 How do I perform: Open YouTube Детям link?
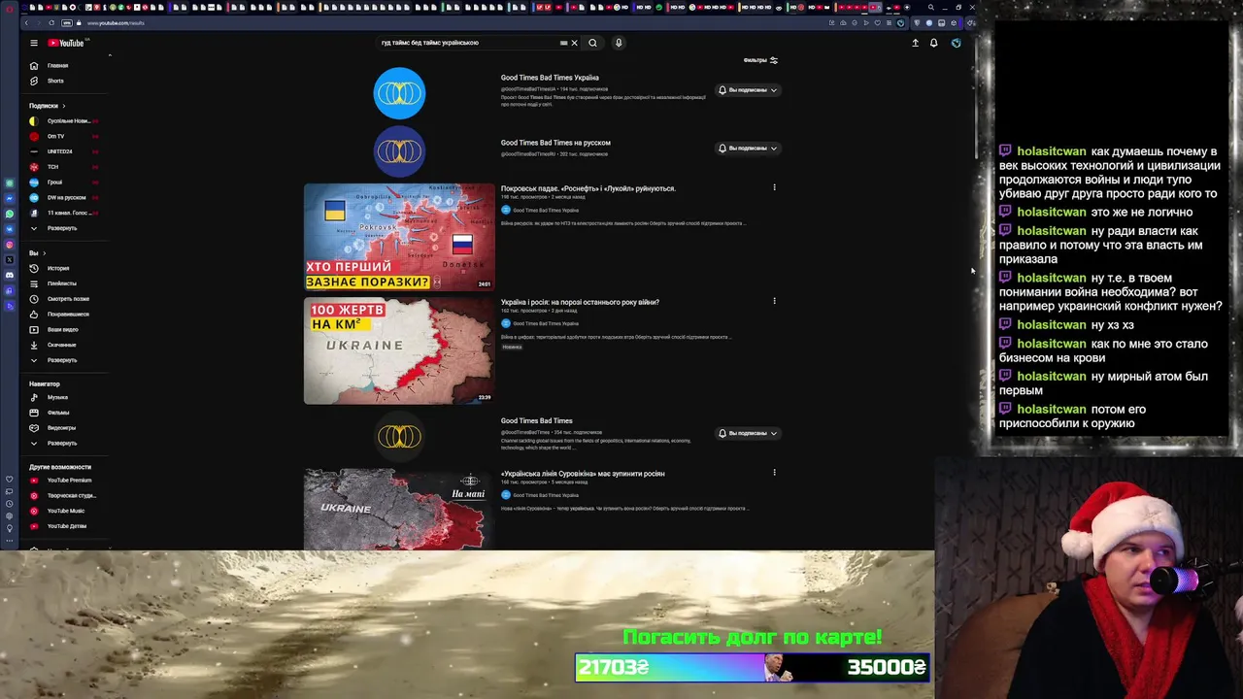(x=66, y=526)
